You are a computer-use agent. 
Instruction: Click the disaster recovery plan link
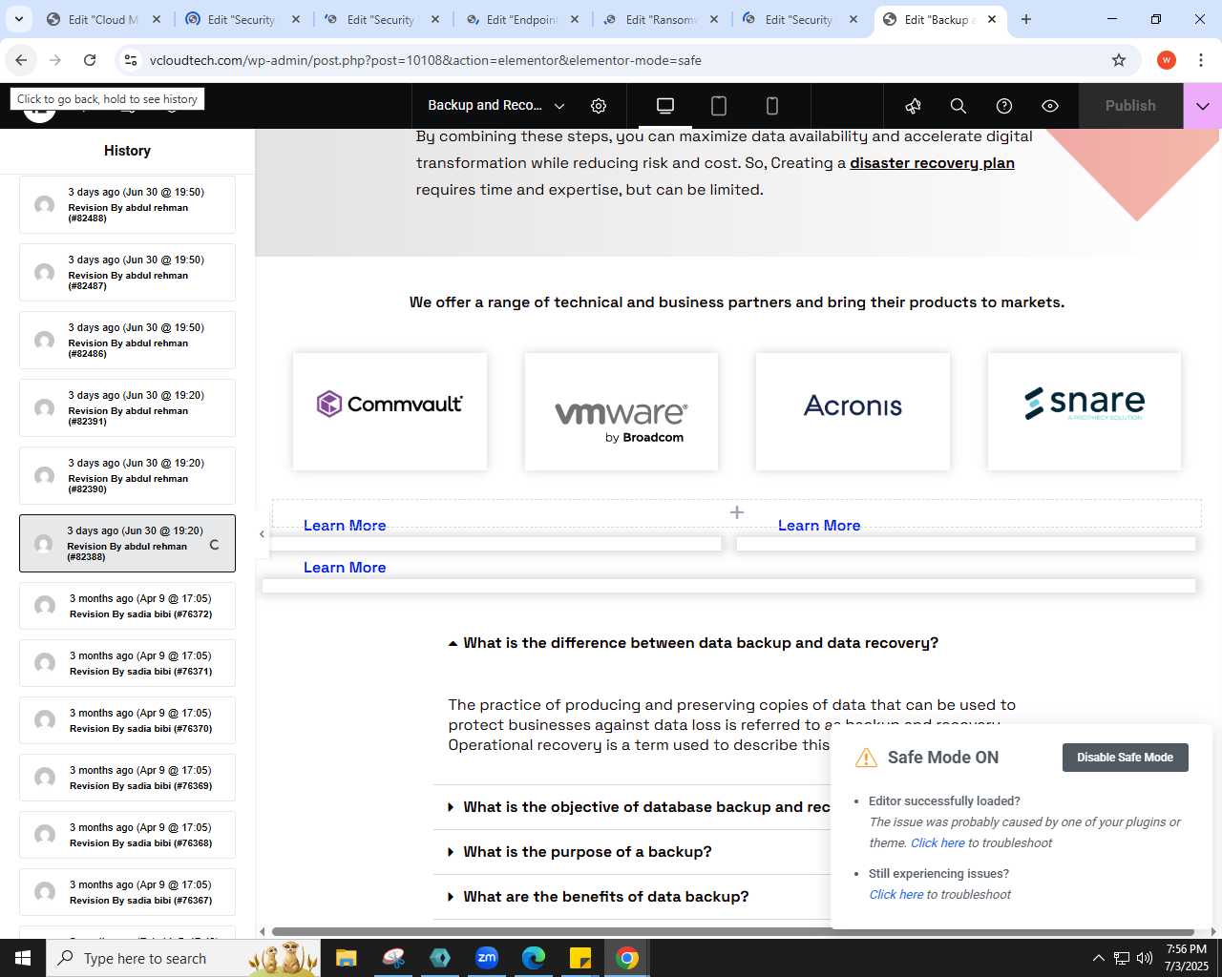click(x=932, y=163)
